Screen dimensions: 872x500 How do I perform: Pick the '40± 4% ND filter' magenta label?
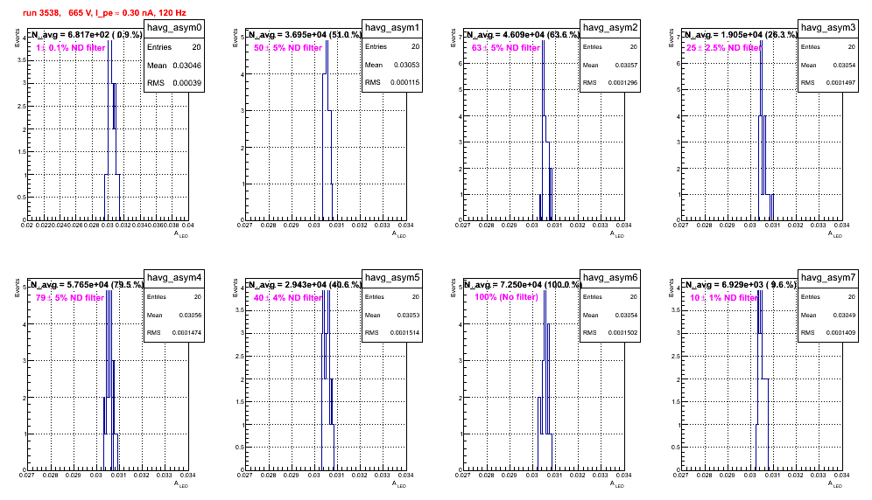tap(288, 298)
